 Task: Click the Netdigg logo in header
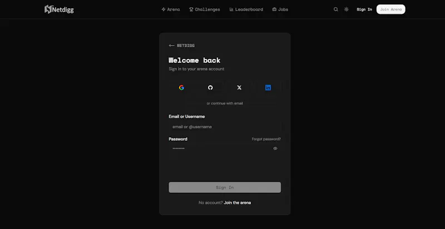[59, 9]
